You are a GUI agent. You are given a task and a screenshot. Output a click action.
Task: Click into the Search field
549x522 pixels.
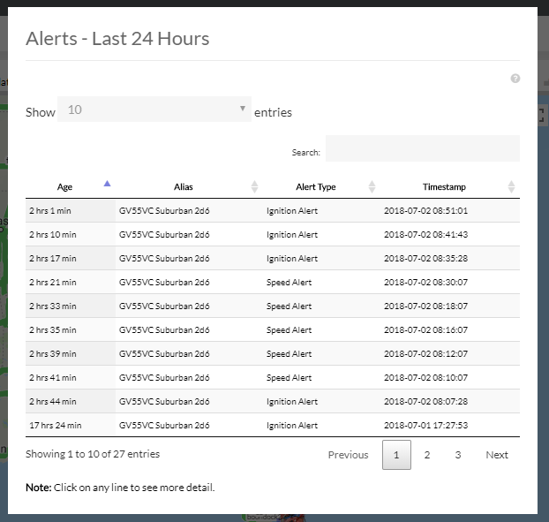422,149
